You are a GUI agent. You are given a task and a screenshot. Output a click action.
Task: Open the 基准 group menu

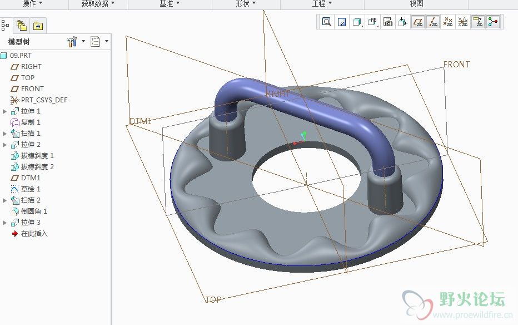[x=170, y=3]
